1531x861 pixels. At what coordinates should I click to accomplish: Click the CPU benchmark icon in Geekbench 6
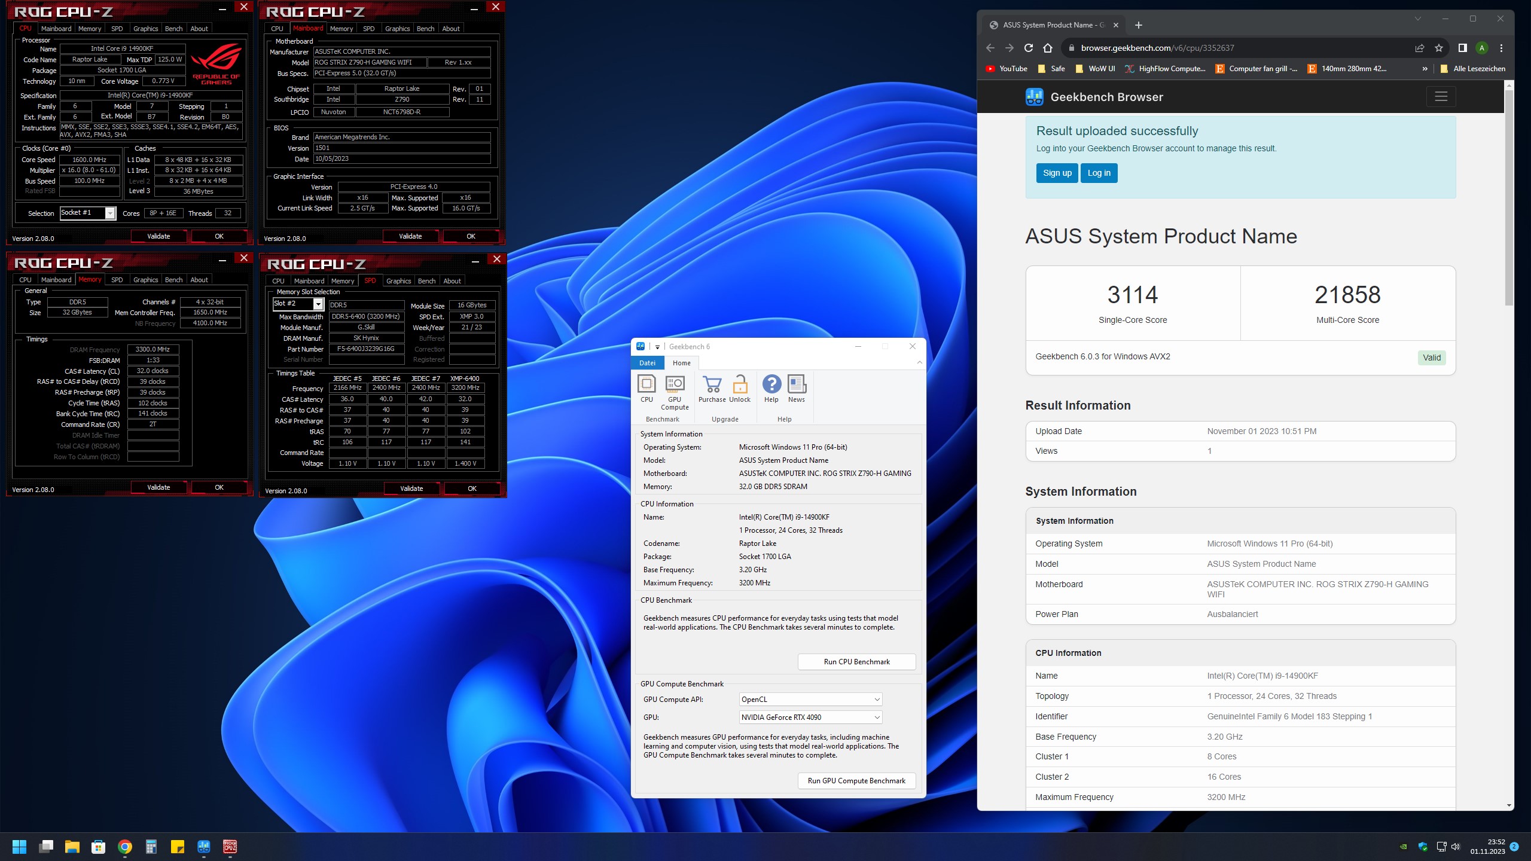tap(646, 389)
